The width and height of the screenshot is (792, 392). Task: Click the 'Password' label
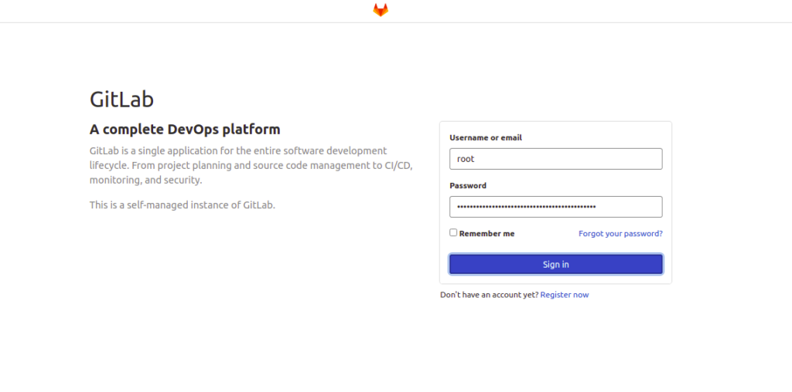tap(468, 185)
